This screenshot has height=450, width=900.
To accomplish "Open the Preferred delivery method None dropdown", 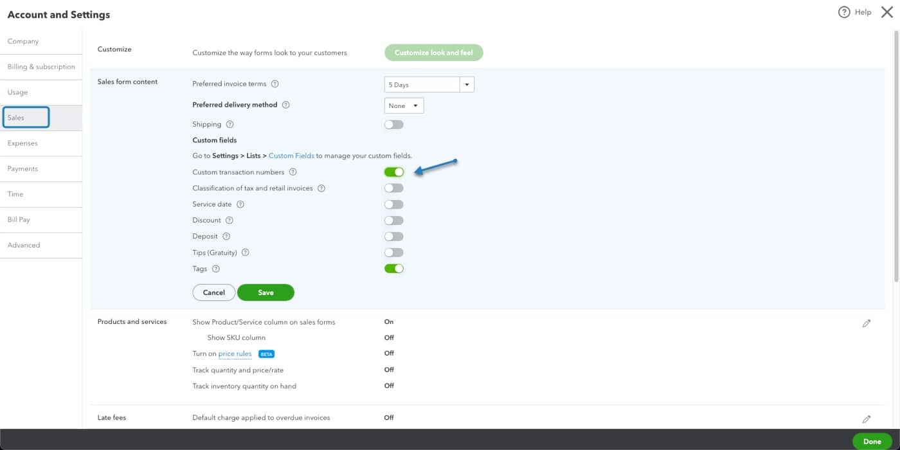I will [x=404, y=105].
